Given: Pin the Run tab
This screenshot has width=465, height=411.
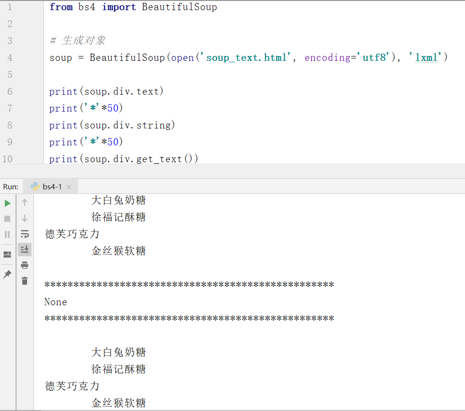Looking at the screenshot, I should [x=7, y=274].
